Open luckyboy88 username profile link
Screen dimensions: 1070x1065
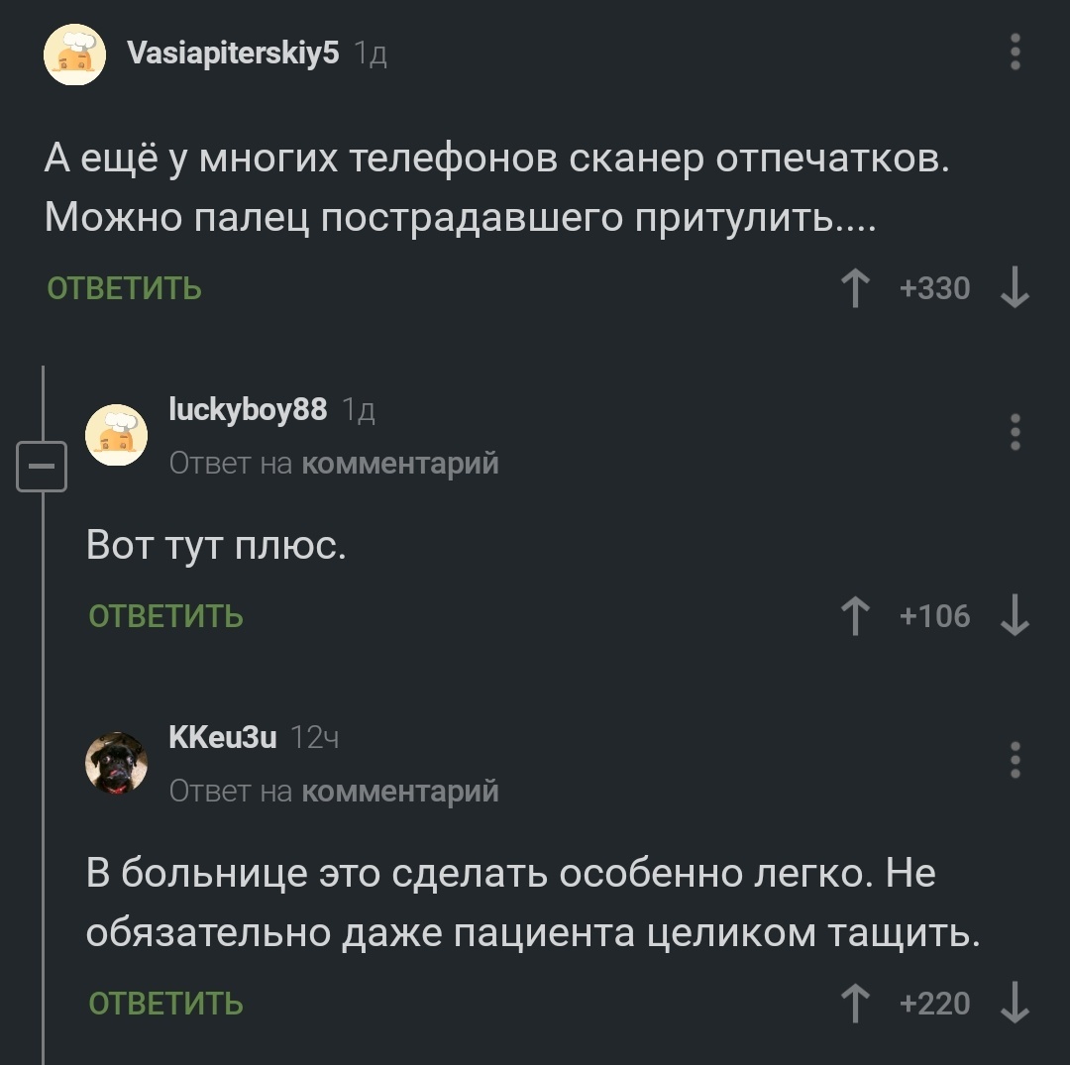pos(248,408)
